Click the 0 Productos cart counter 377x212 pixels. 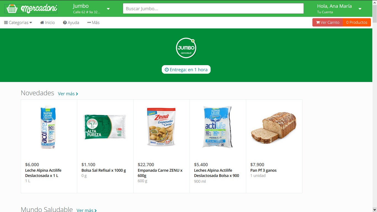(357, 23)
